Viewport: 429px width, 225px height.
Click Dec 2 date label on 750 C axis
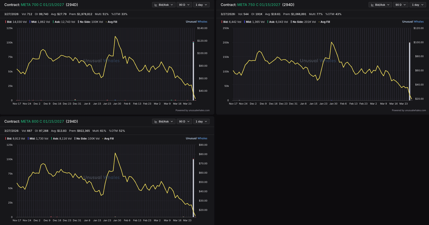253,104
